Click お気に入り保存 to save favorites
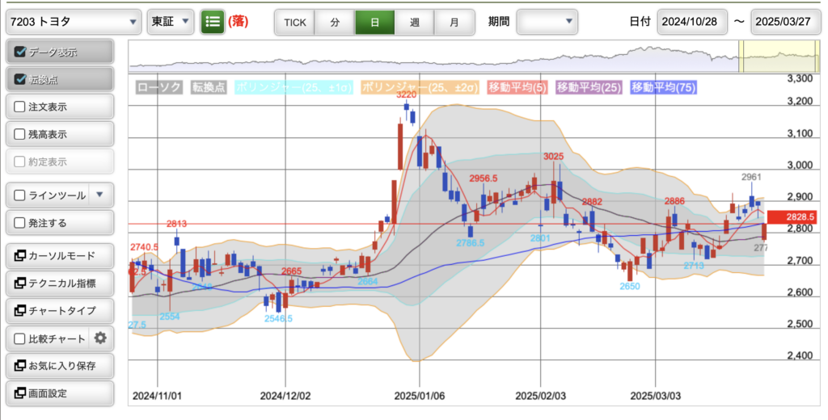828x420 pixels. [x=60, y=366]
